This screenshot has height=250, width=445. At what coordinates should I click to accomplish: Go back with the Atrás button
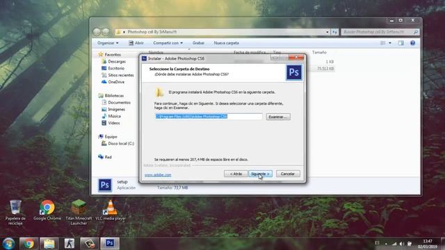tap(236, 174)
